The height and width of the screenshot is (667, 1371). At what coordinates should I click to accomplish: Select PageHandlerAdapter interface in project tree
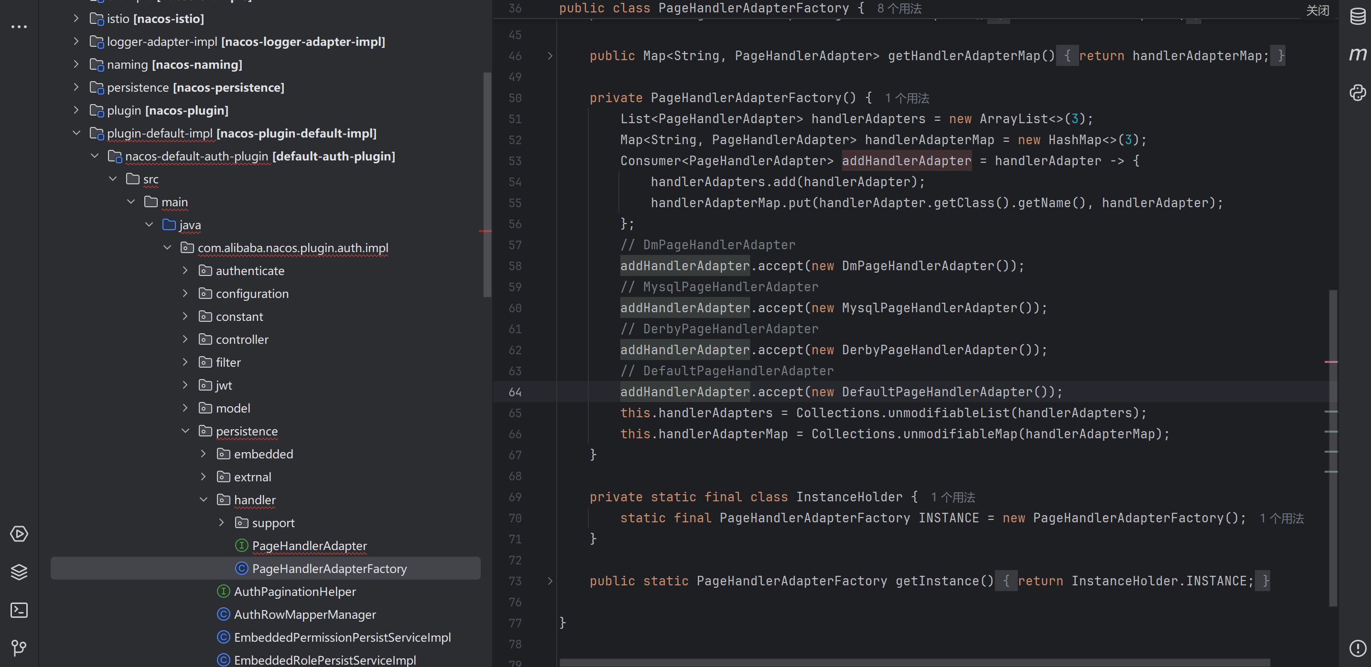pos(309,546)
